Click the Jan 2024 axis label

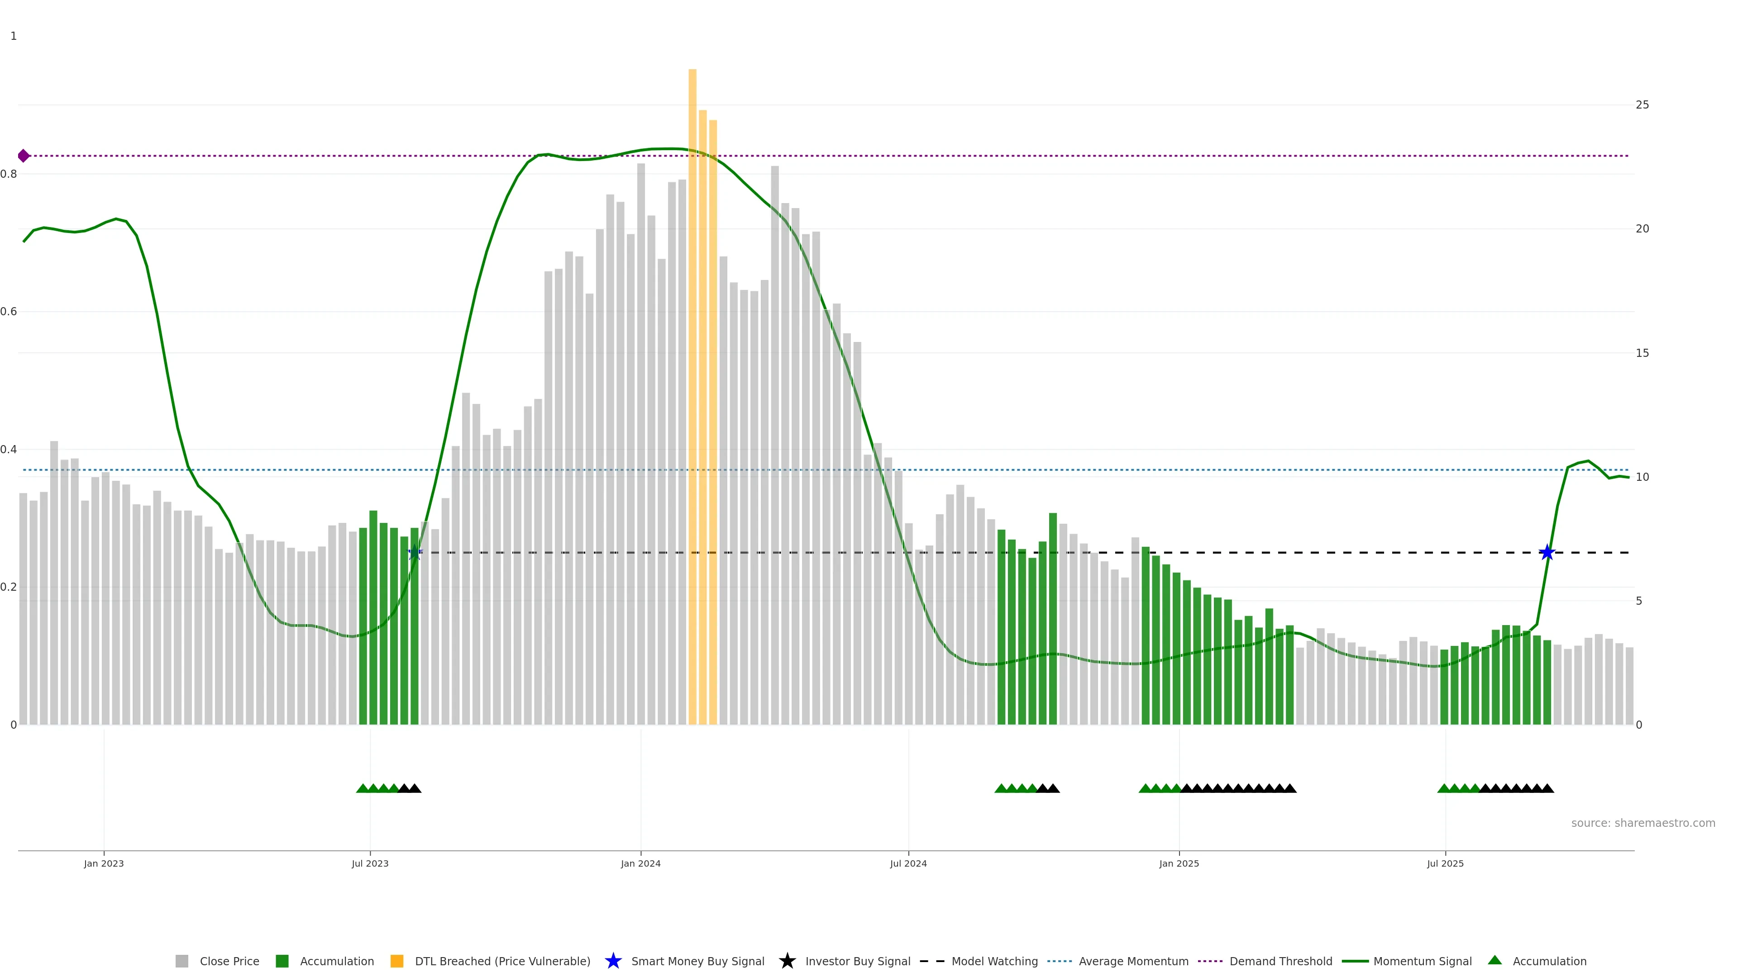640,864
